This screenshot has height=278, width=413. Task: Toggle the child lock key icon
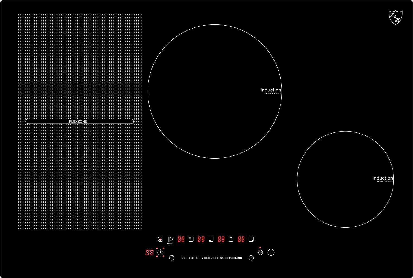(x=260, y=252)
